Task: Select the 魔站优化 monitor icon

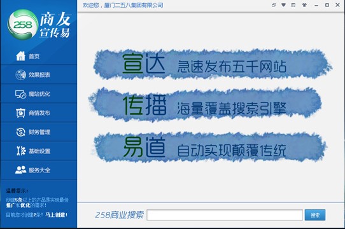Action: (20, 94)
